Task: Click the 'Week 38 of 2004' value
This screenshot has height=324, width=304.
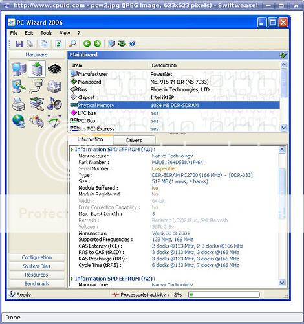Action: click(171, 233)
